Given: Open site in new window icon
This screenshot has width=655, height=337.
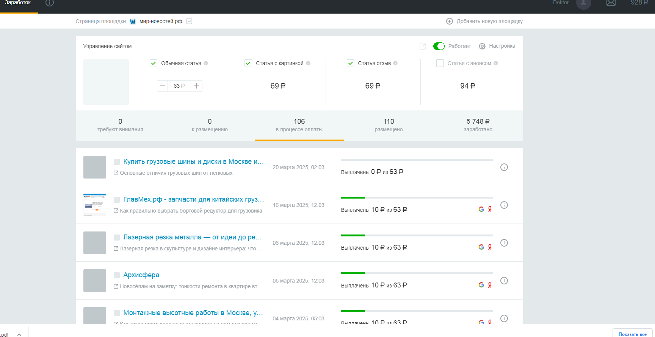Looking at the screenshot, I should tap(423, 46).
